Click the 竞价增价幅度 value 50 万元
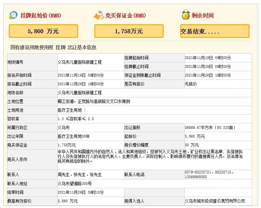This screenshot has height=208, width=261. click(192, 145)
